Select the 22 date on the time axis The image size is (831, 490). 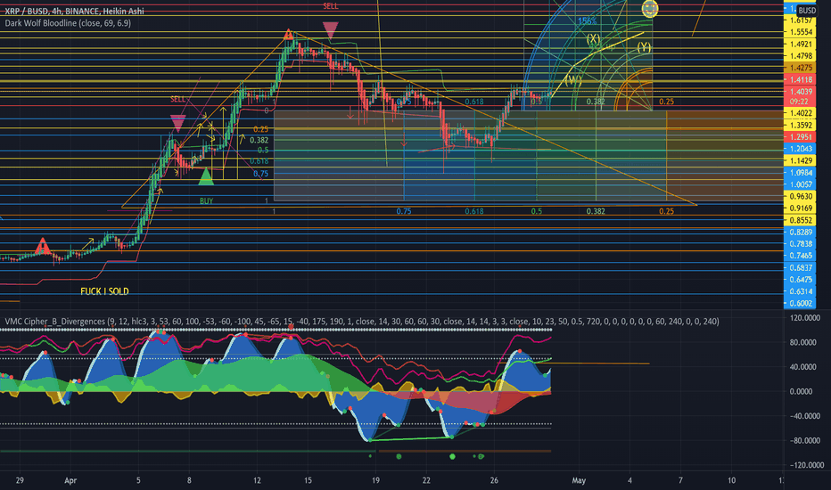pos(426,480)
